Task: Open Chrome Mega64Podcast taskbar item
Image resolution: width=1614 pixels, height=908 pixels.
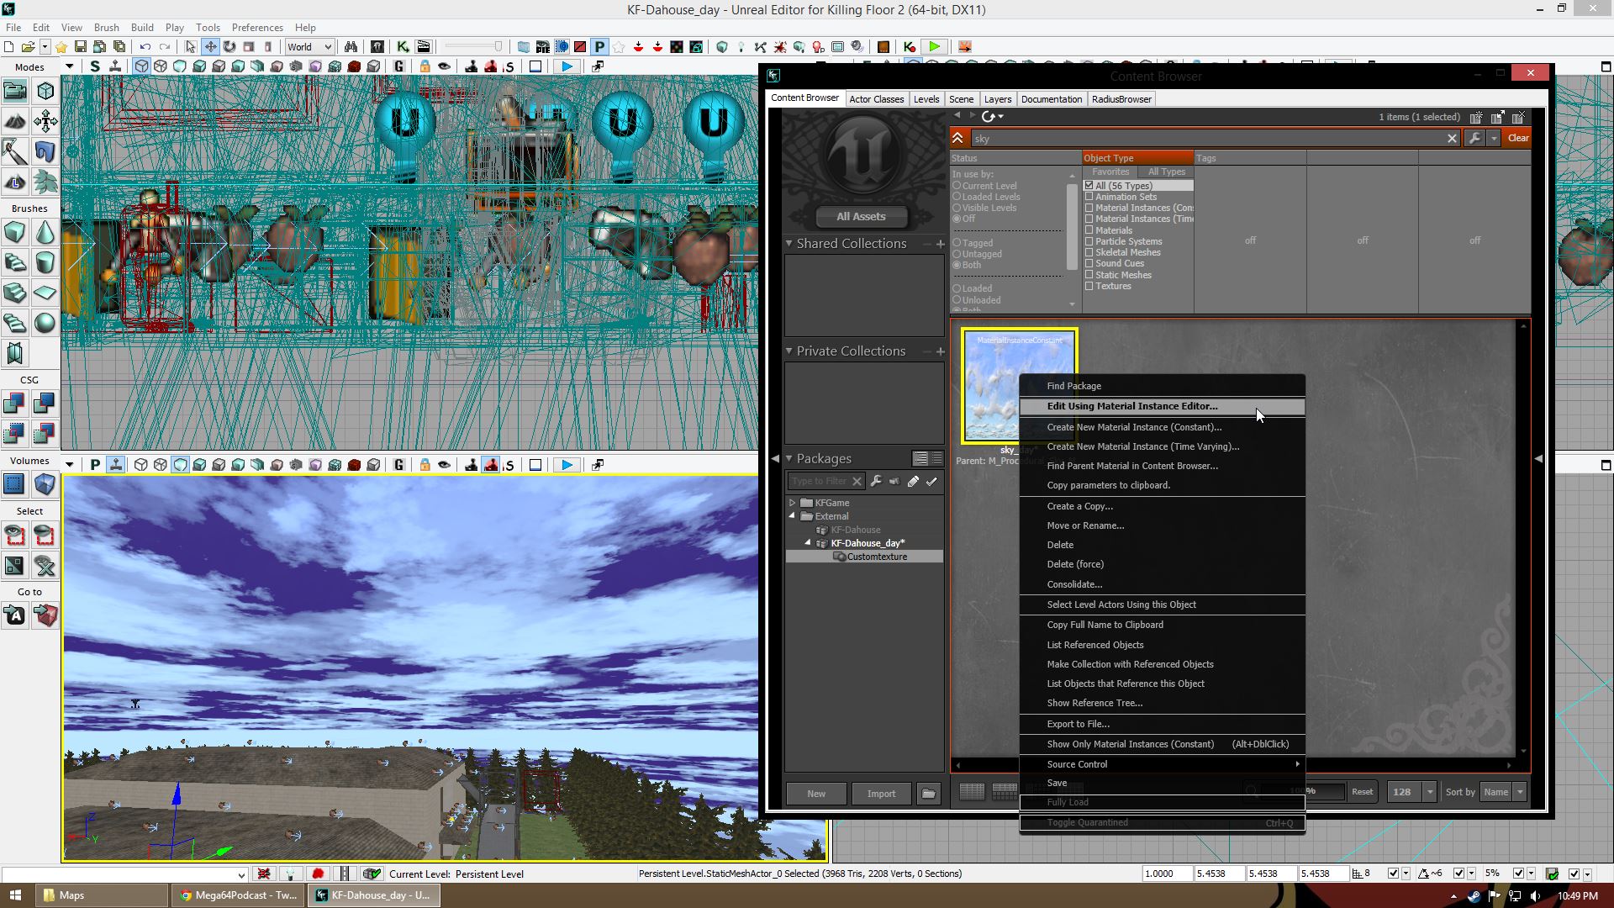Action: pos(239,895)
